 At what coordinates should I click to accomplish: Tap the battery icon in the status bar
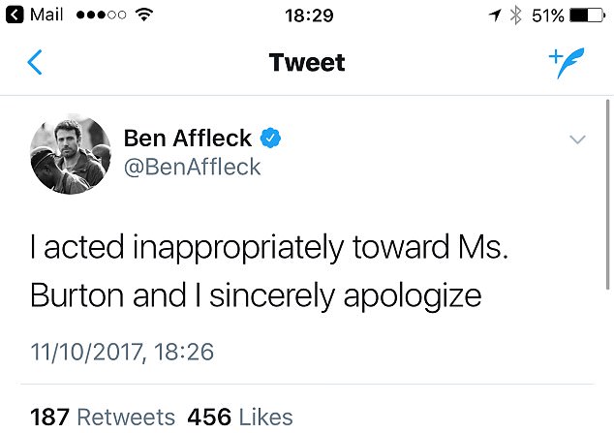[x=587, y=15]
